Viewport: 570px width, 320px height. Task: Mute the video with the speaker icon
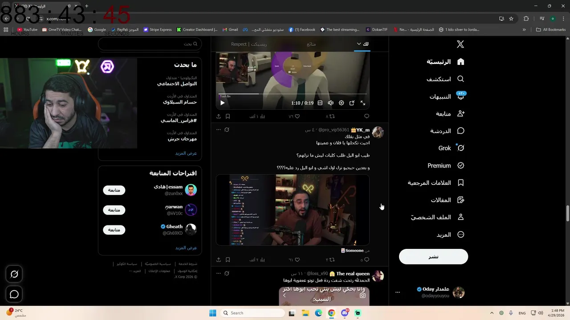(x=330, y=103)
